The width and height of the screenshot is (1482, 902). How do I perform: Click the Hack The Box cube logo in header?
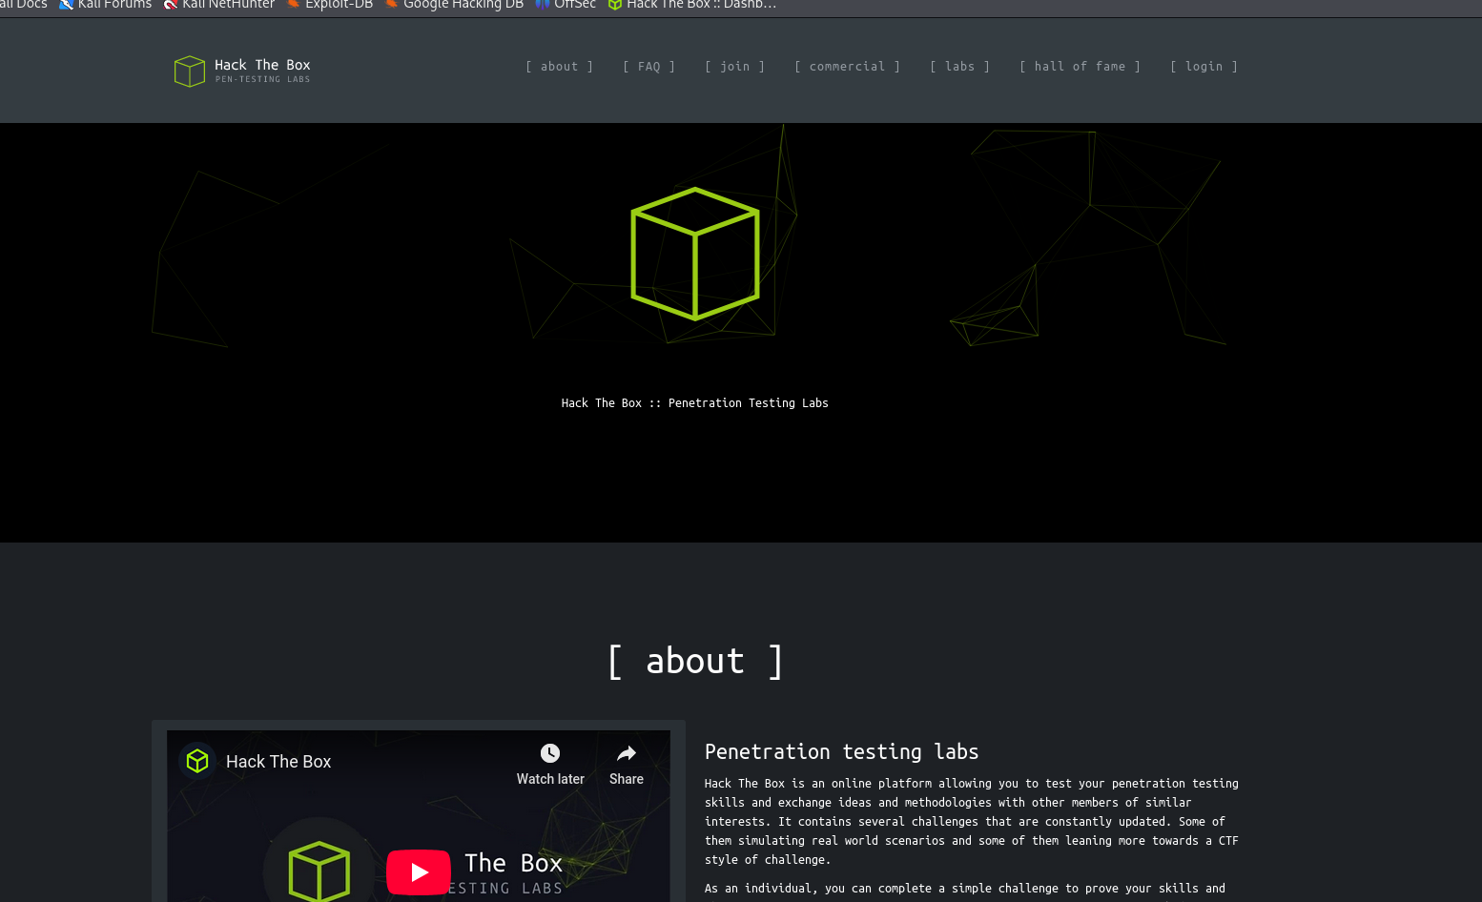[x=190, y=71]
